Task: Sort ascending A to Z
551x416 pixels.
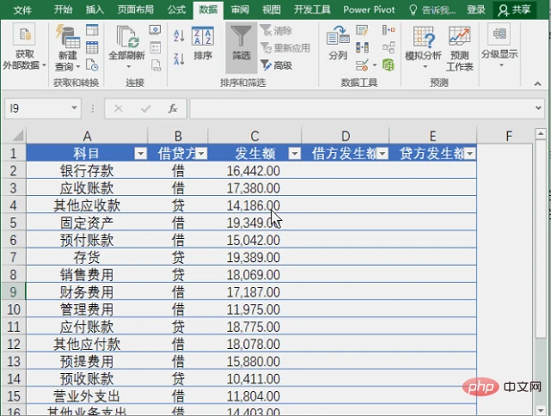Action: pyautogui.click(x=179, y=36)
